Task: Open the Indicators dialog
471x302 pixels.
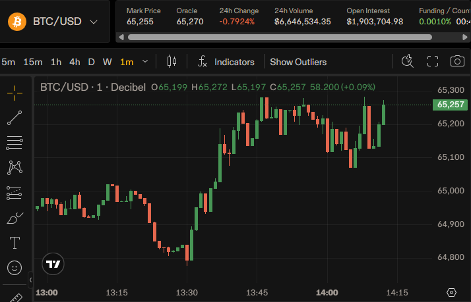Action: pos(234,62)
